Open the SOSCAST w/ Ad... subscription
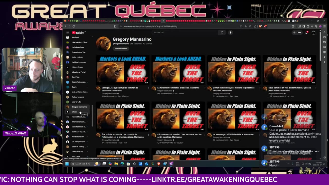 tap(77, 132)
